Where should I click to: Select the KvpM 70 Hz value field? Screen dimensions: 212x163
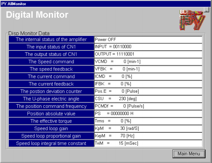point(148,136)
